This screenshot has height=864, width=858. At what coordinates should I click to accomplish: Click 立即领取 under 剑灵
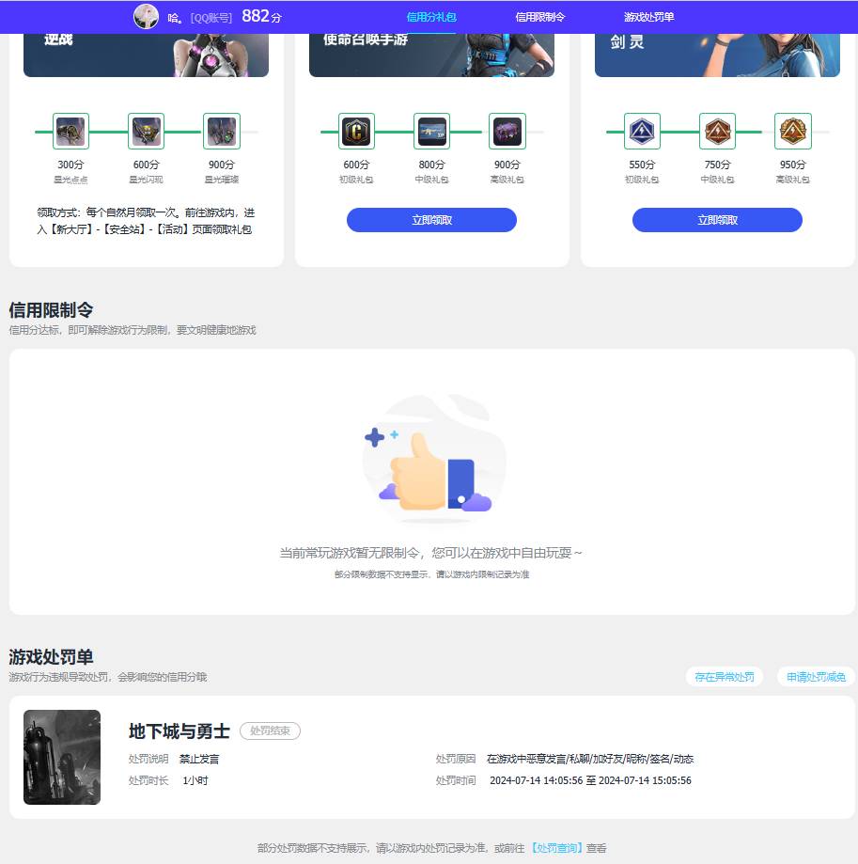[x=717, y=219]
